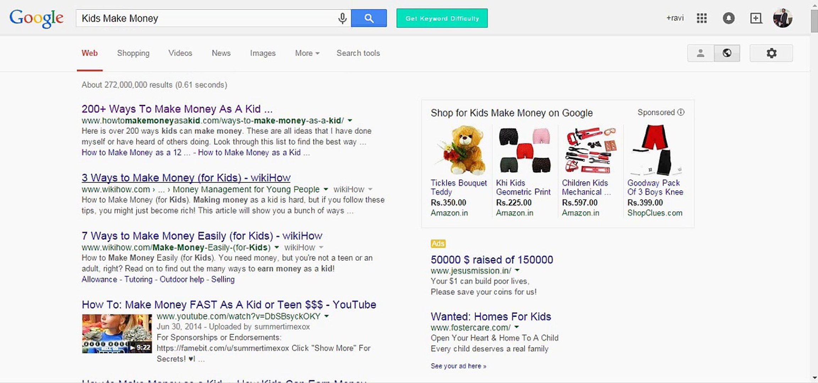Image resolution: width=818 pixels, height=383 pixels.
Task: Switch to the Images tab
Action: (262, 53)
